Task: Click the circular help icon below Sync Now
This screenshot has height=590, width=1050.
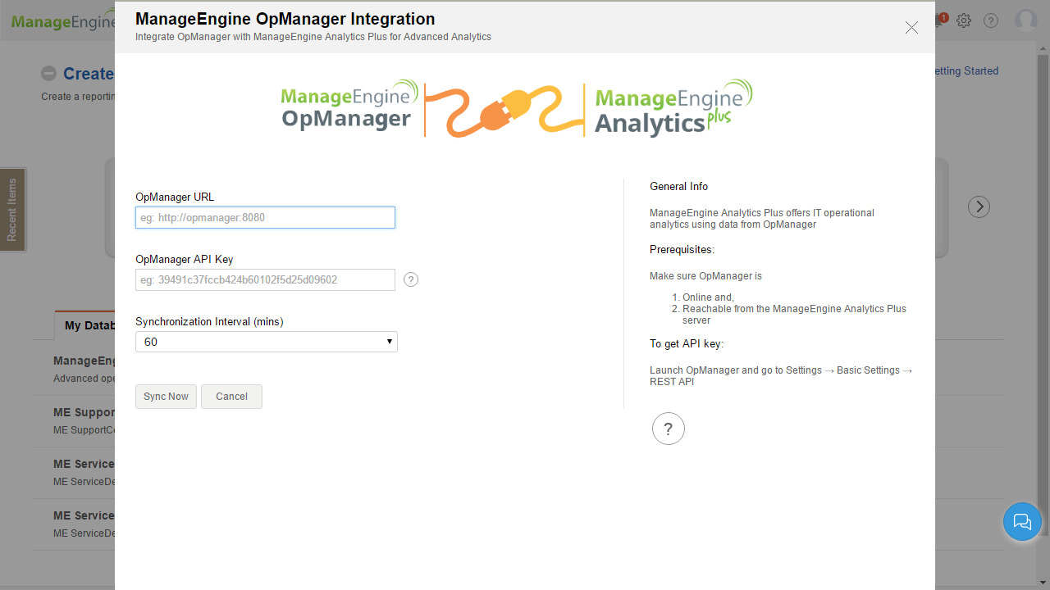Action: coord(668,428)
